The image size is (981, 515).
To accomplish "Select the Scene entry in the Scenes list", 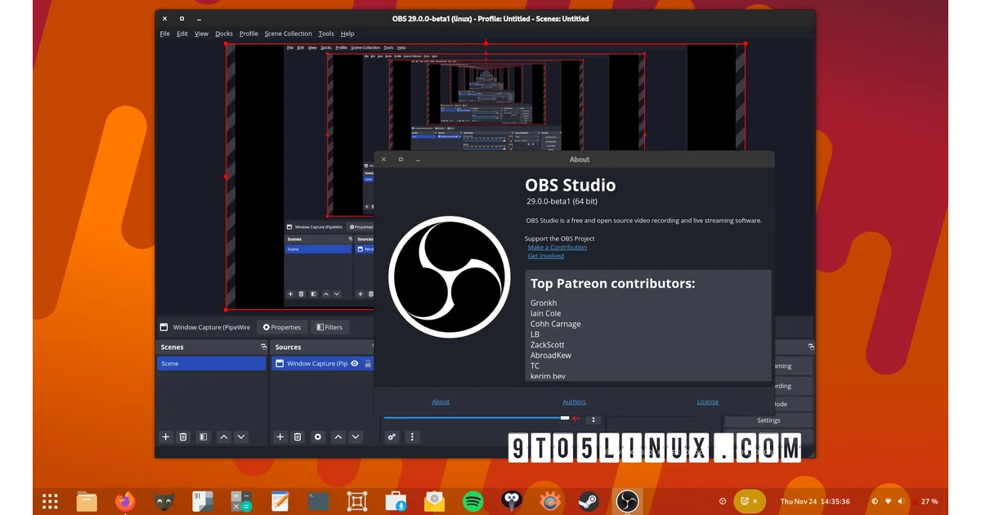I will pos(213,363).
